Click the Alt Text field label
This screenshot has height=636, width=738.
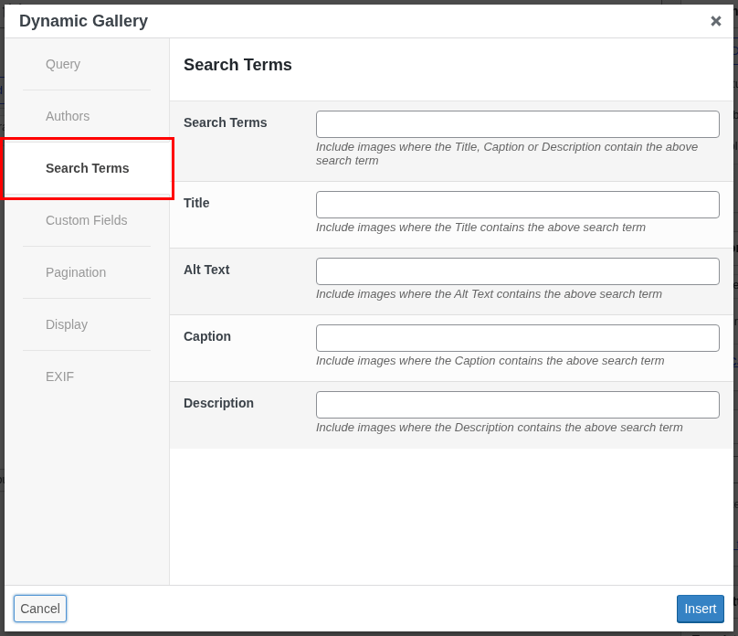(x=206, y=270)
